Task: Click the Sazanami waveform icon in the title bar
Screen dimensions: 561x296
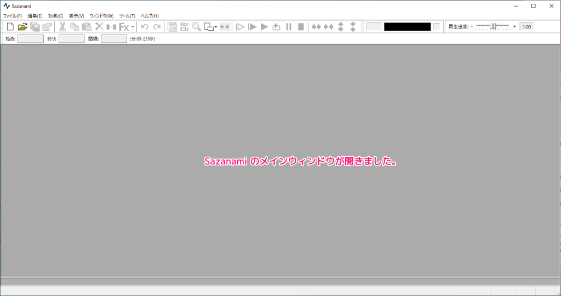Action: pos(7,6)
